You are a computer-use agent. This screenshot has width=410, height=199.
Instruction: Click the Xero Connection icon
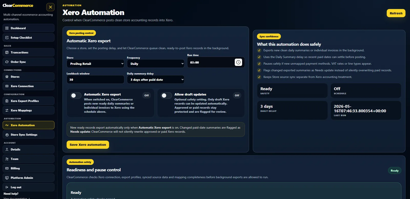[7, 86]
